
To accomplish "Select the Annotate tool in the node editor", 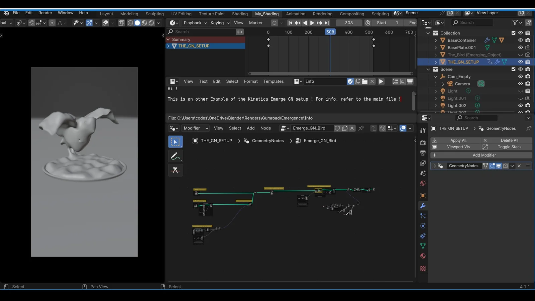I will pos(175,156).
